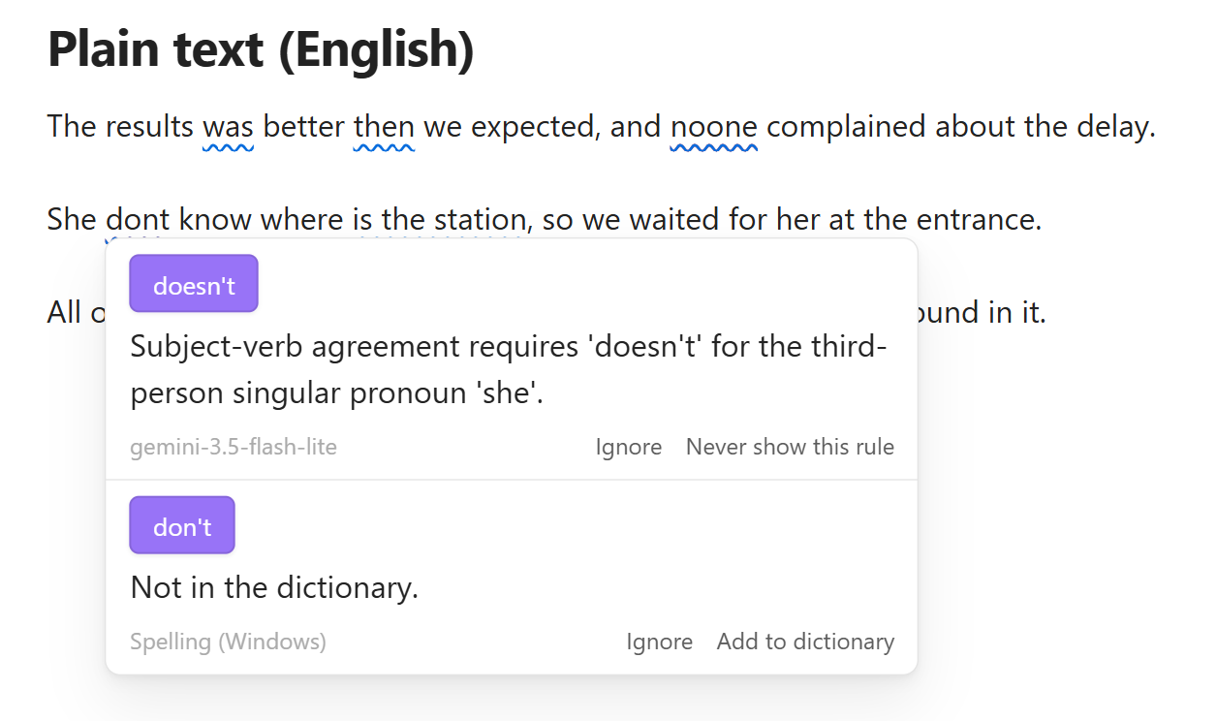Click the underlined word "was"
Image resolution: width=1217 pixels, height=721 pixels.
pos(229,127)
